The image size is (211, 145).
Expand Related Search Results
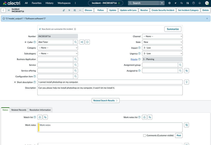[105, 101]
